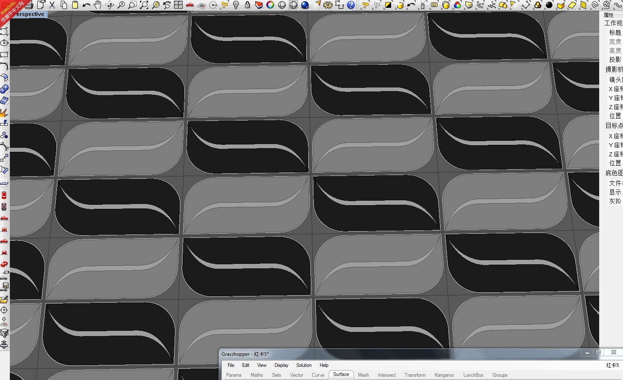This screenshot has width=623, height=380.
Task: Click the Cut scissors icon
Action: point(52,5)
